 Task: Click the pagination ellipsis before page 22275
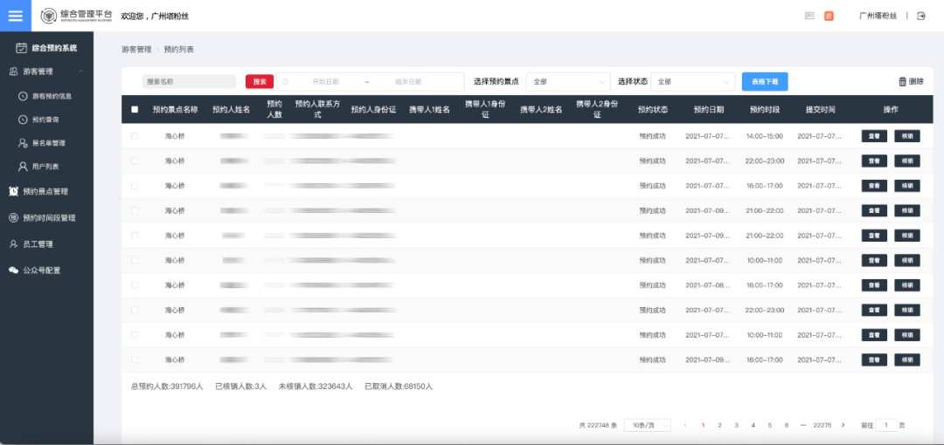point(803,425)
